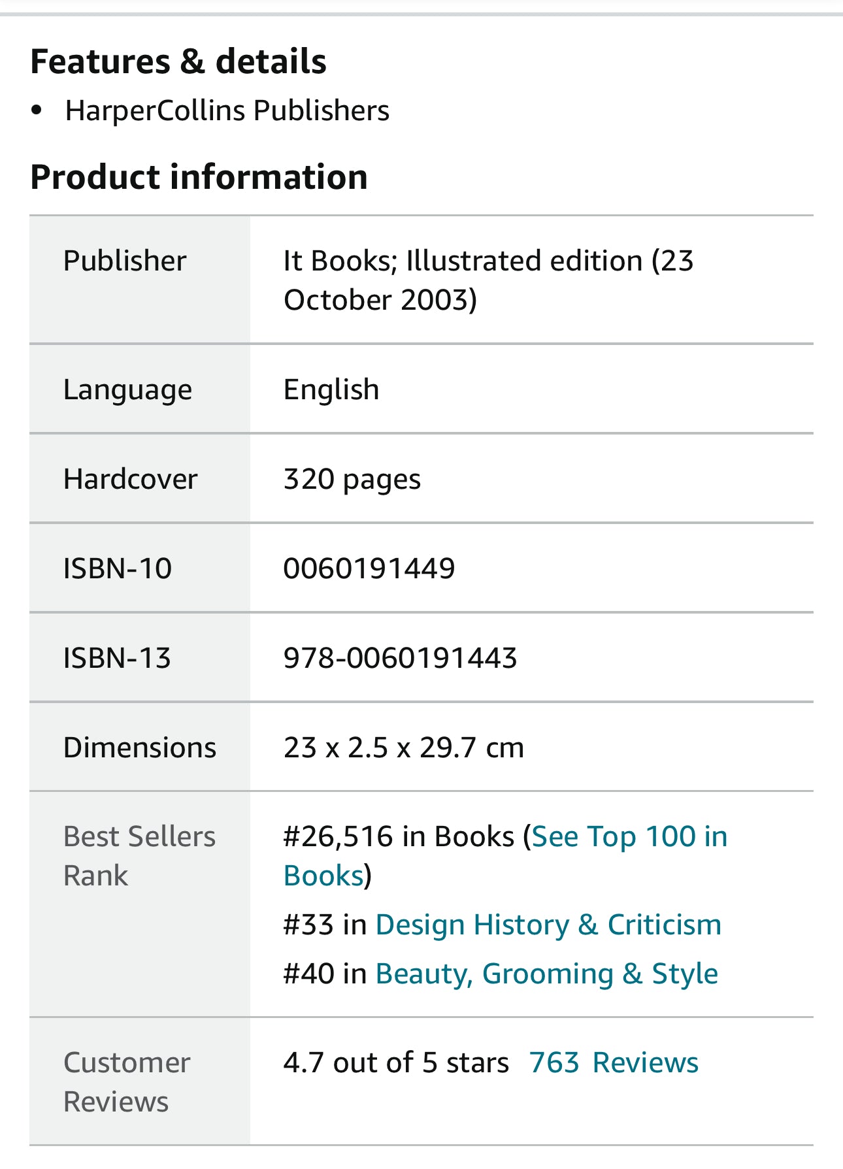Open the 763 Reviews link
This screenshot has width=843, height=1169.
[x=613, y=1063]
